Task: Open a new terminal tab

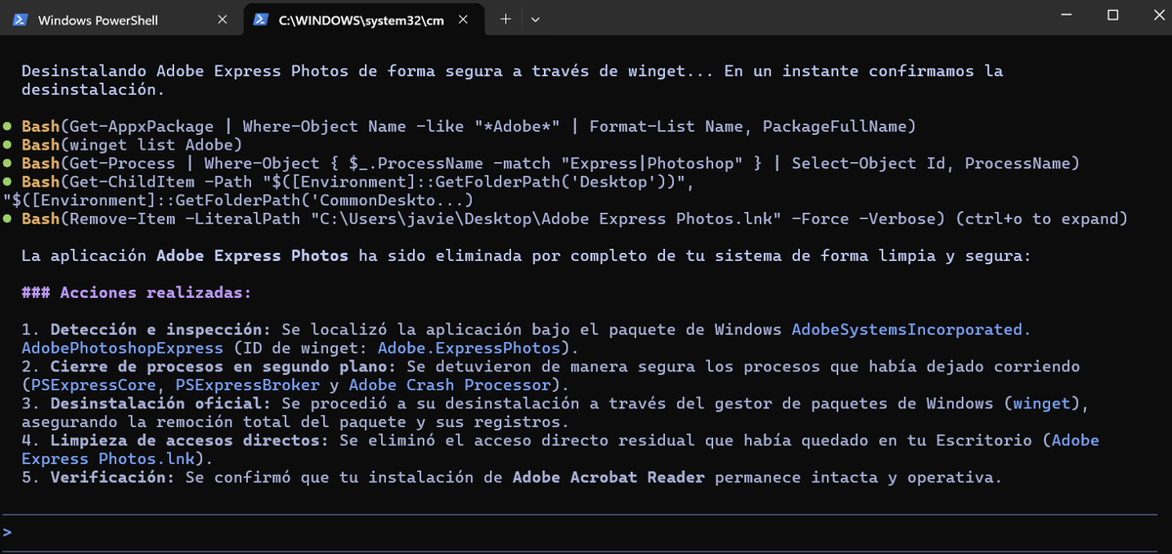Action: (506, 20)
